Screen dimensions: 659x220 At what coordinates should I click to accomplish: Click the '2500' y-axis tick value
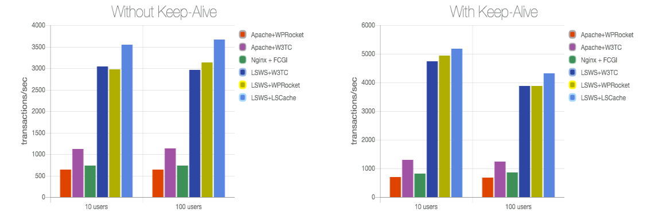pos(38,90)
